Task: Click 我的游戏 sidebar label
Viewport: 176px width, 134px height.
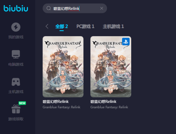Action: pos(16,37)
